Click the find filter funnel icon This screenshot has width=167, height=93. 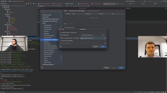click(88, 6)
